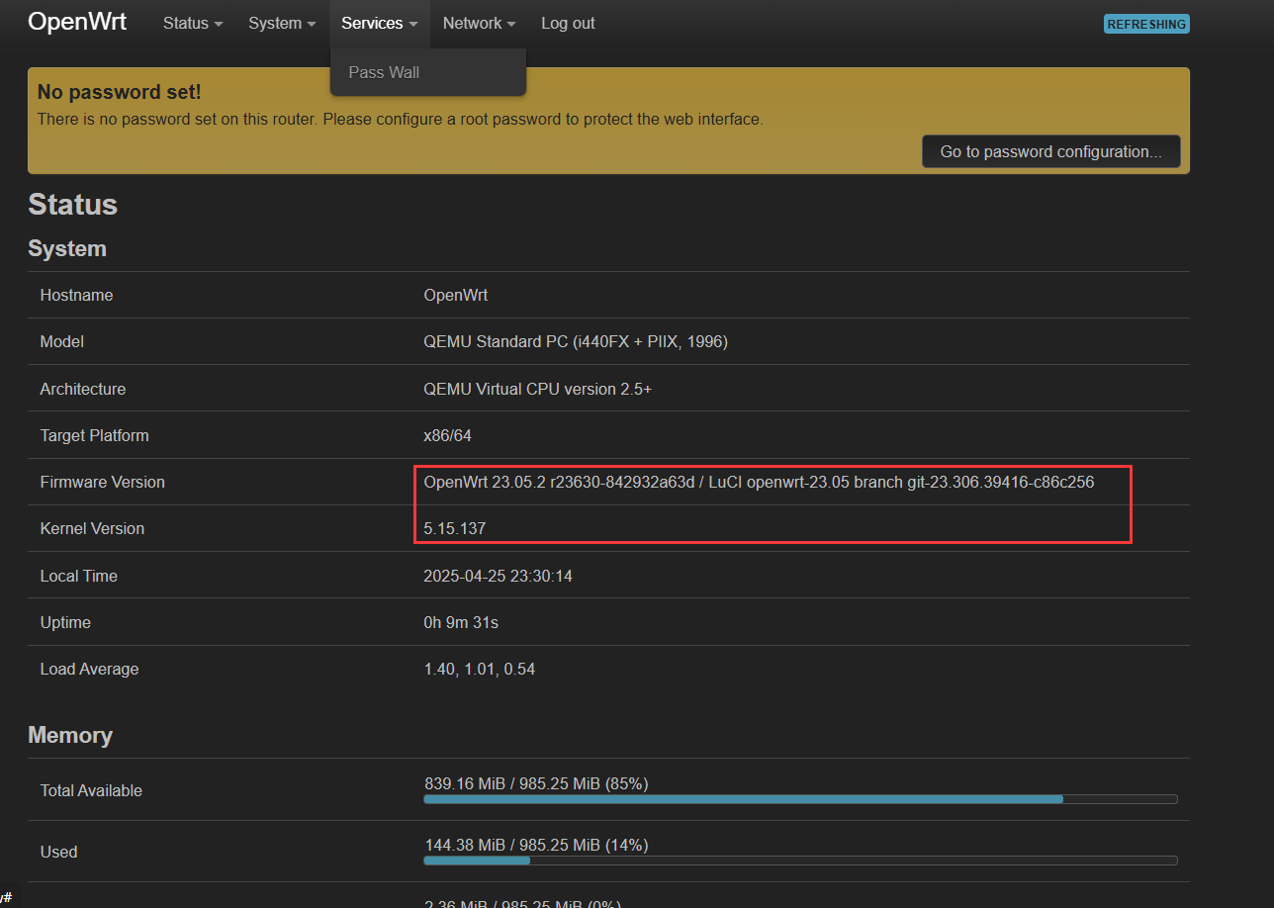Image resolution: width=1274 pixels, height=908 pixels.
Task: Click the REFRESHING status indicator
Action: (1146, 24)
